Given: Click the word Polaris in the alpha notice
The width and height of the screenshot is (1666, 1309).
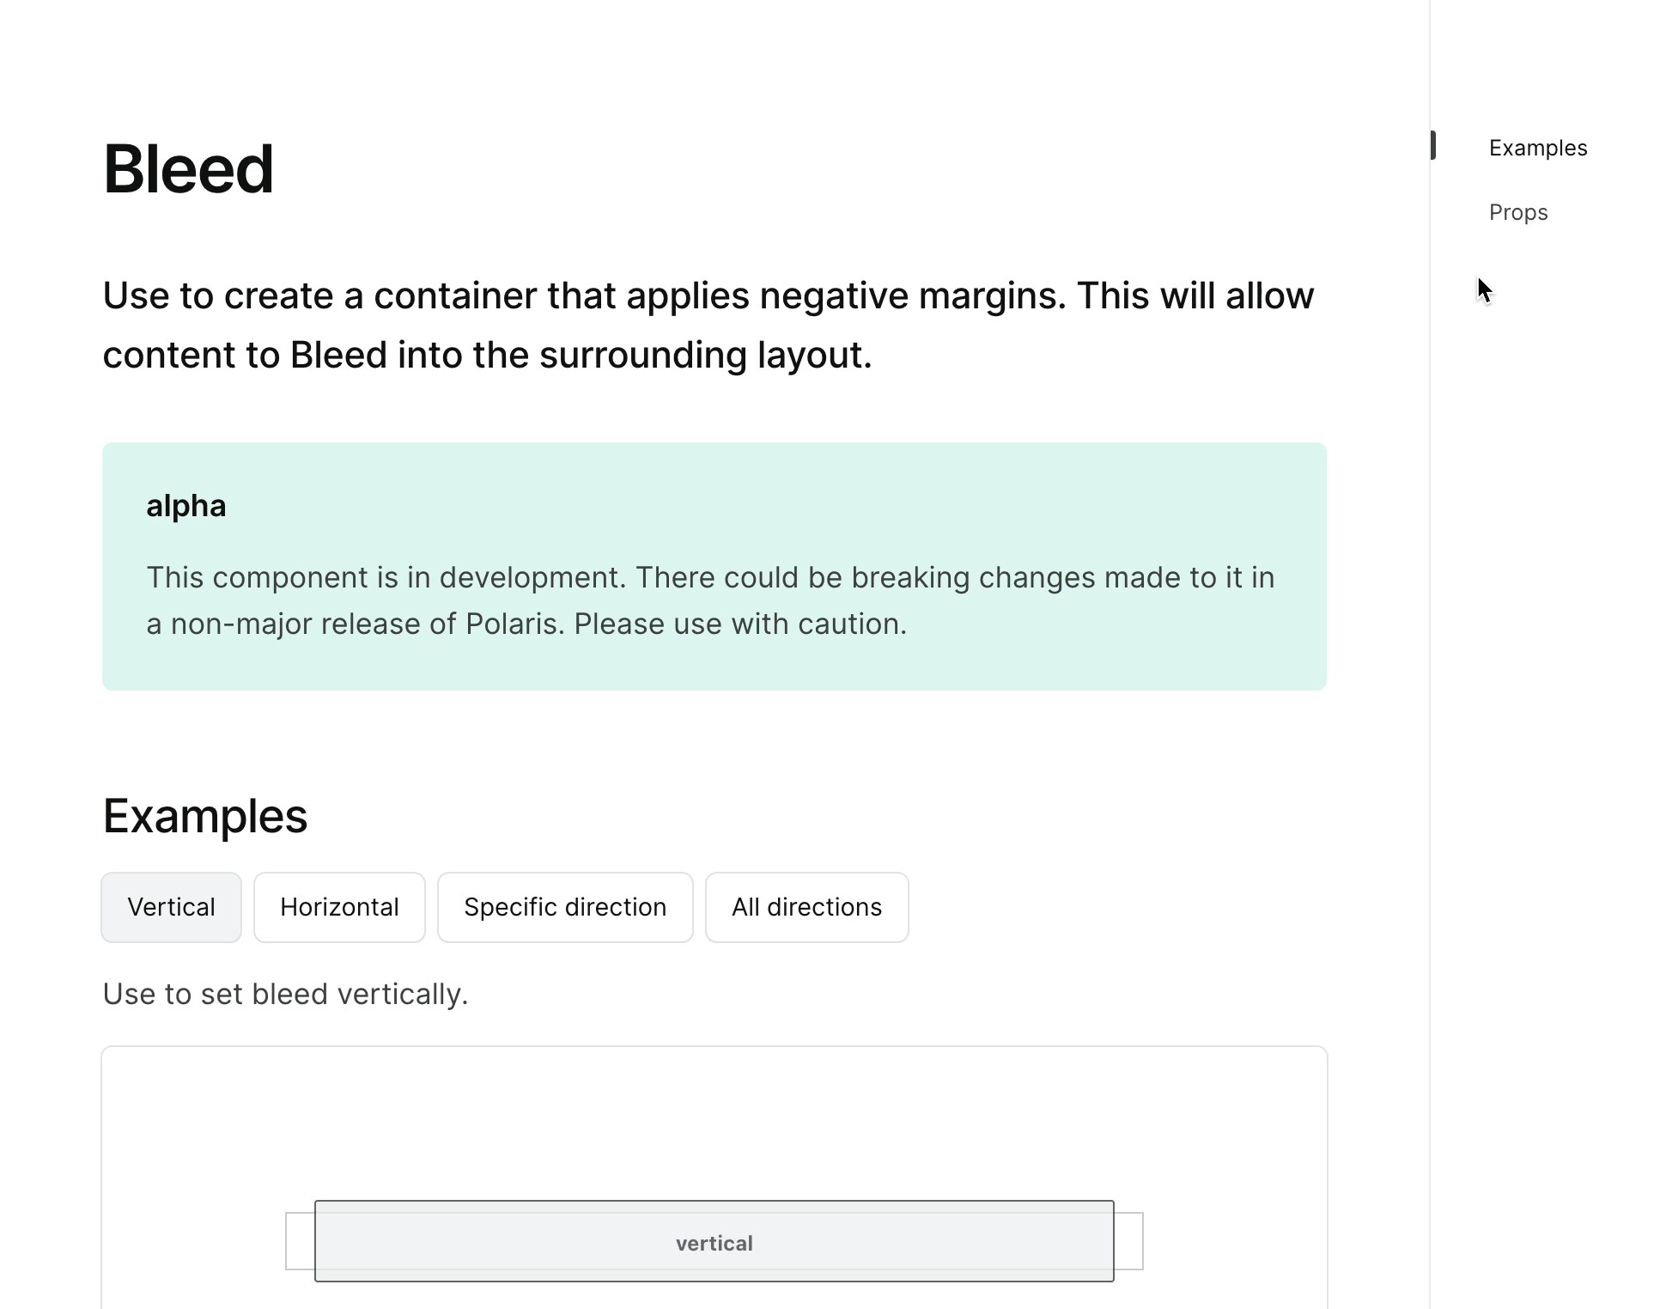Looking at the screenshot, I should (514, 624).
